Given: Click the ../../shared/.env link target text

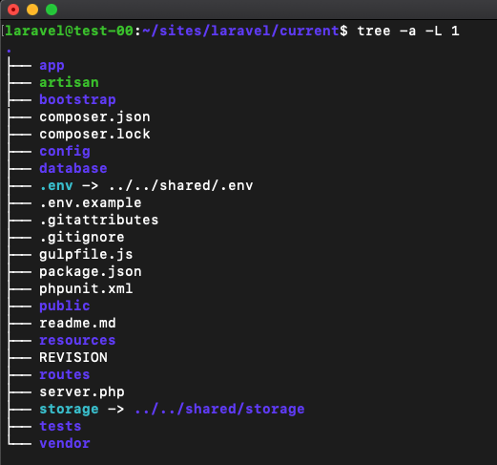Looking at the screenshot, I should 181,185.
